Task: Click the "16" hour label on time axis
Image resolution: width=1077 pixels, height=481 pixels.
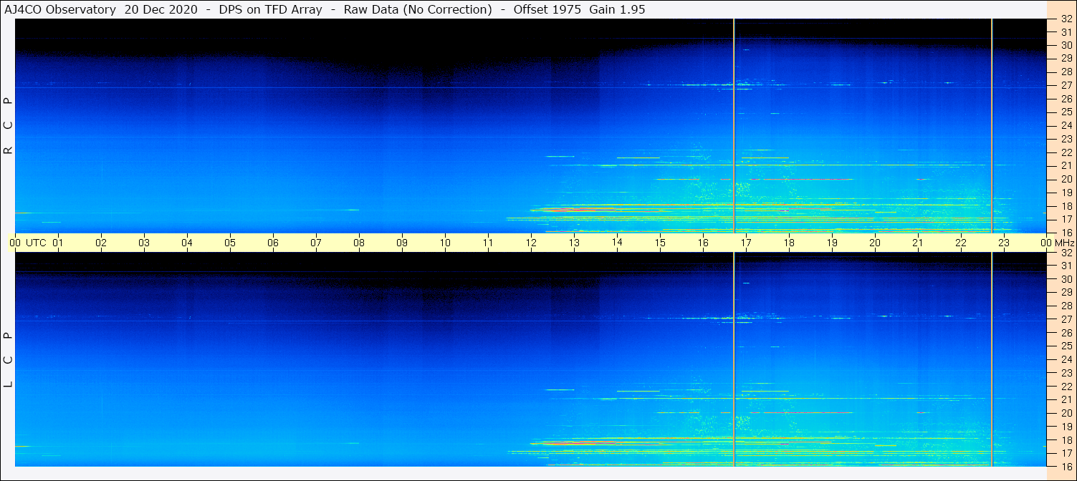Action: coord(703,243)
